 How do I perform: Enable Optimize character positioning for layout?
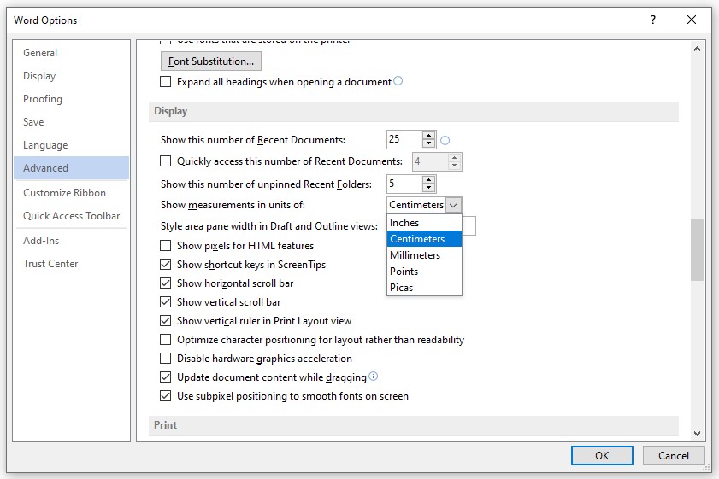[x=165, y=340]
